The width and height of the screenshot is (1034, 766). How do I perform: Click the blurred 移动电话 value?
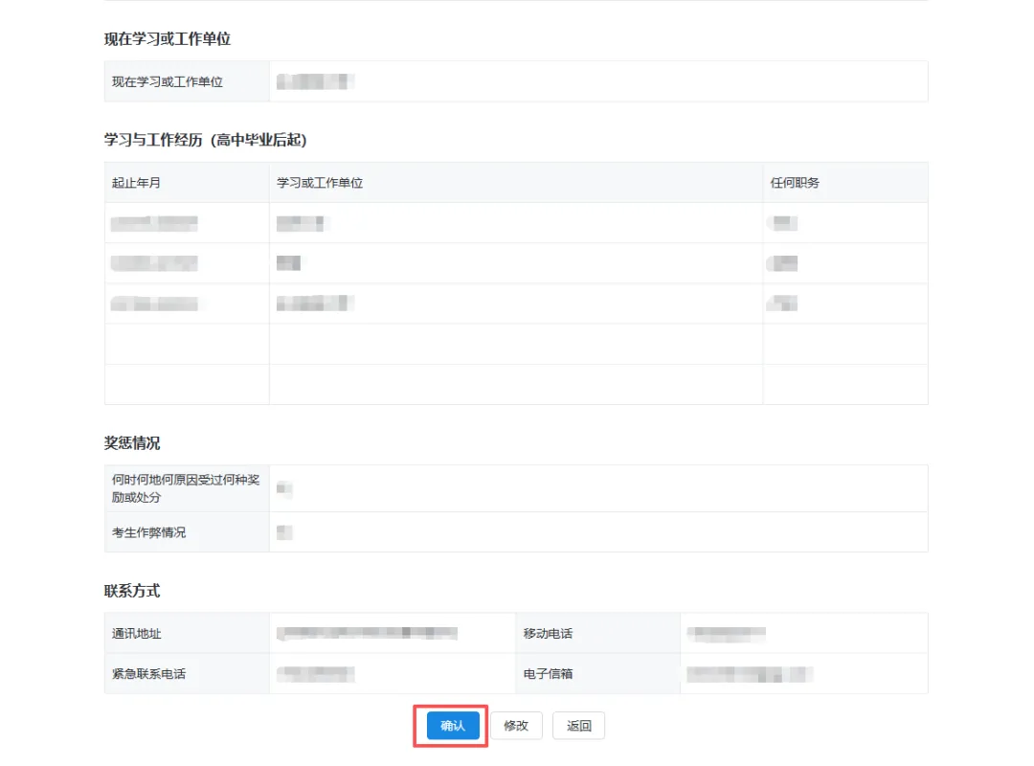tap(726, 633)
